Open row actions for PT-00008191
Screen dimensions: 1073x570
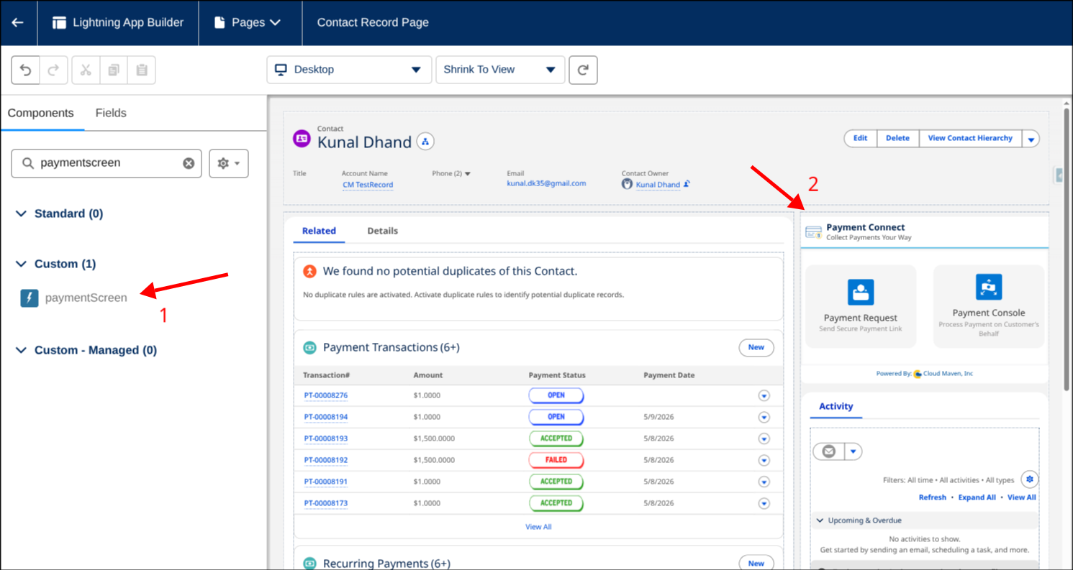tap(764, 482)
